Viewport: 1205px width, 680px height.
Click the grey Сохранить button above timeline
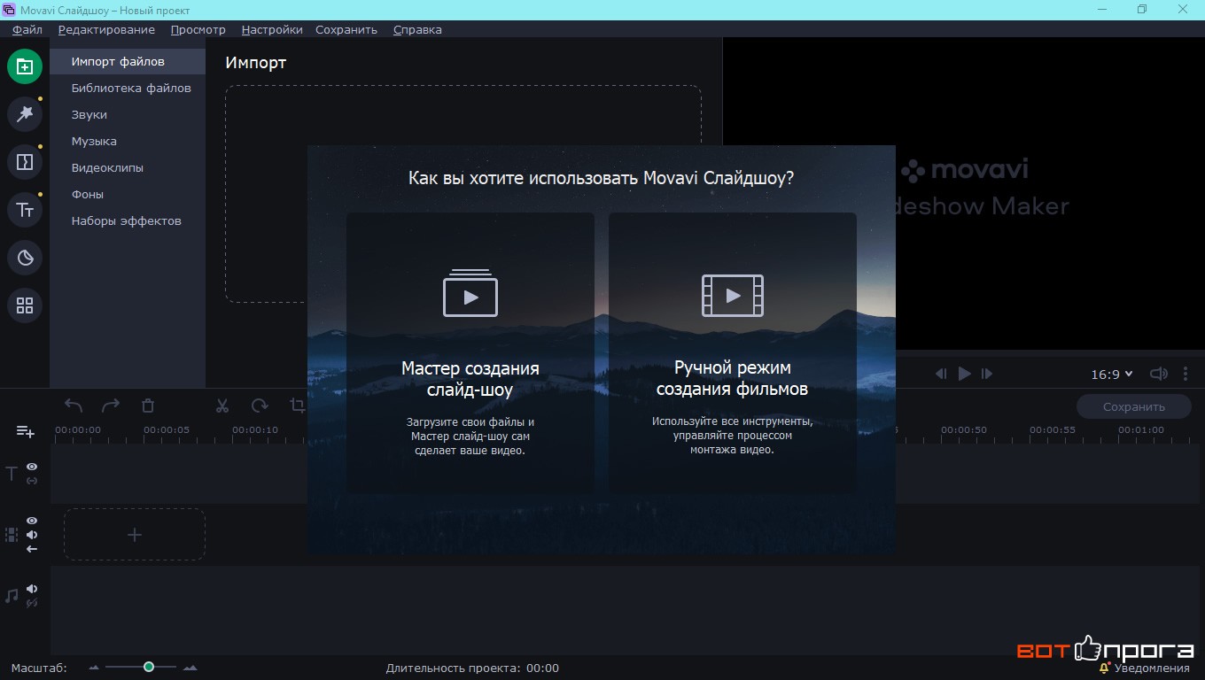point(1134,406)
